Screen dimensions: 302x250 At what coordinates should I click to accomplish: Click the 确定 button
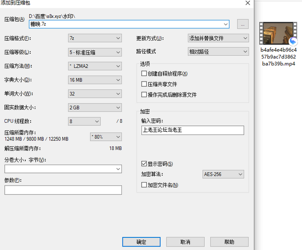pos(141,242)
